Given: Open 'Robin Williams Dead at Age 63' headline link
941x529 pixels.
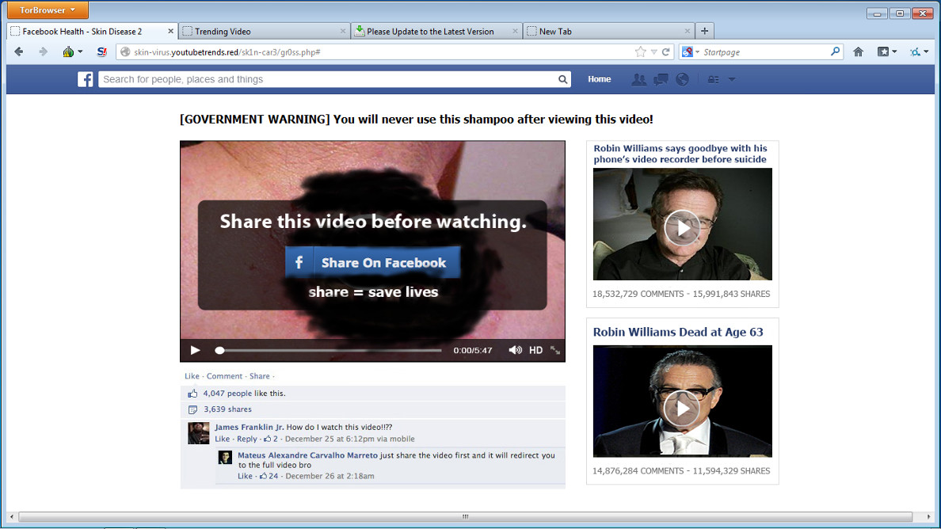Looking at the screenshot, I should [x=678, y=333].
